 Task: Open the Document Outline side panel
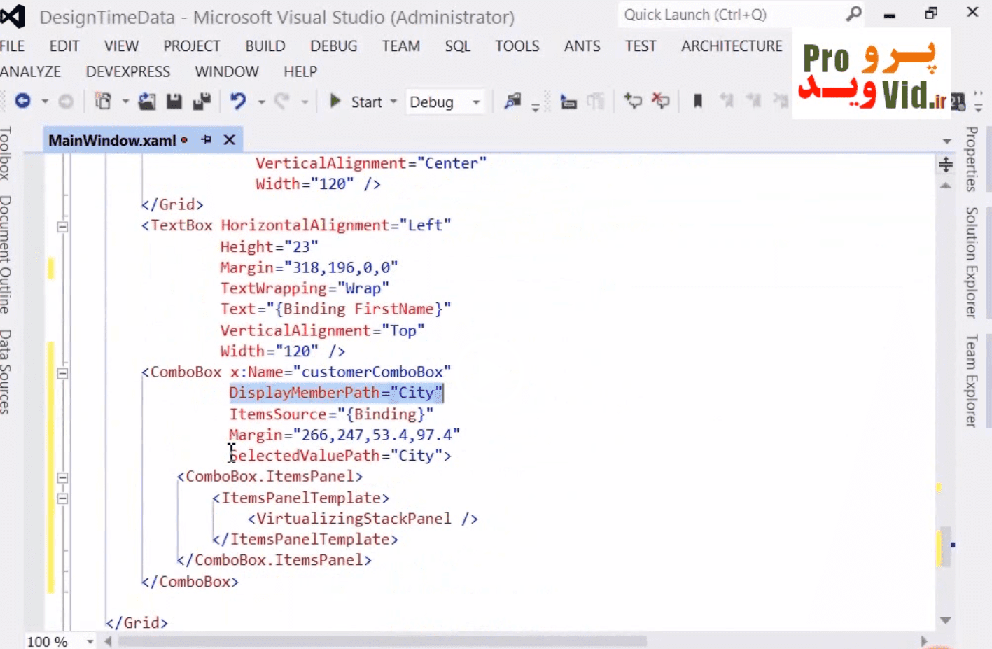(x=6, y=254)
